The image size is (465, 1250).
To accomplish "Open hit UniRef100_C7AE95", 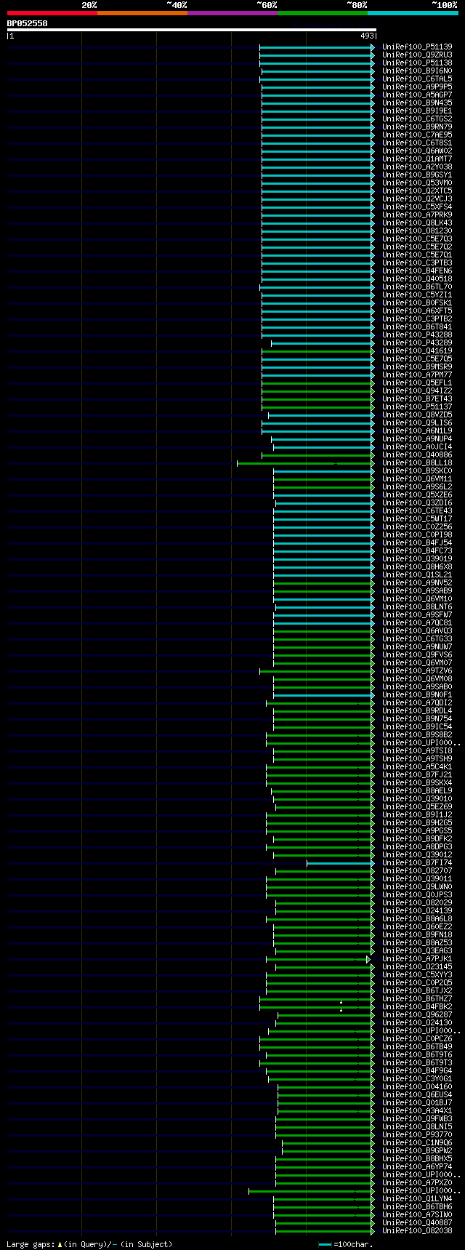I will tap(417, 135).
